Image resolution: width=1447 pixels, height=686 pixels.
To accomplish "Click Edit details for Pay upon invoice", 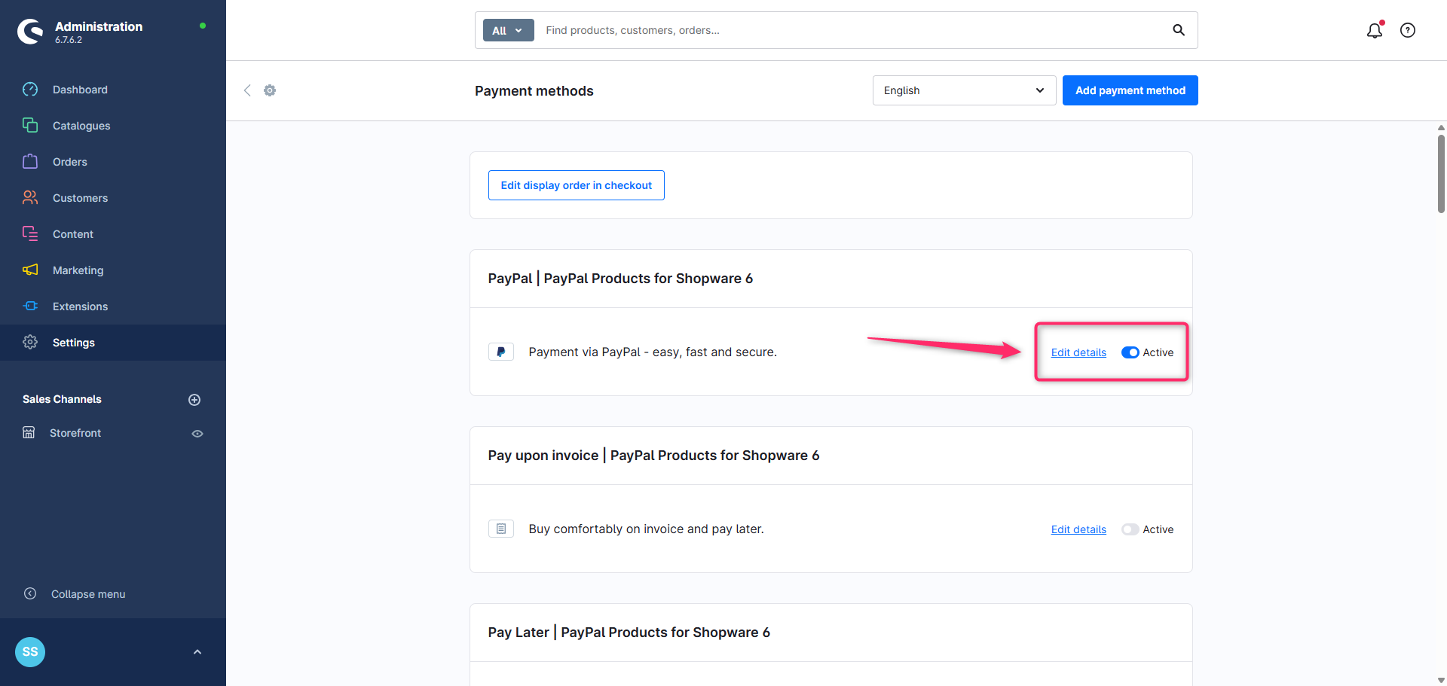I will tap(1078, 529).
